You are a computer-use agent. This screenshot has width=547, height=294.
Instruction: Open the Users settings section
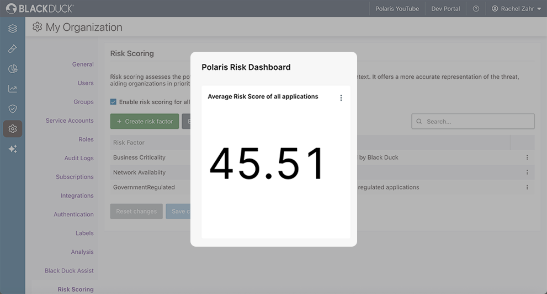(x=86, y=83)
